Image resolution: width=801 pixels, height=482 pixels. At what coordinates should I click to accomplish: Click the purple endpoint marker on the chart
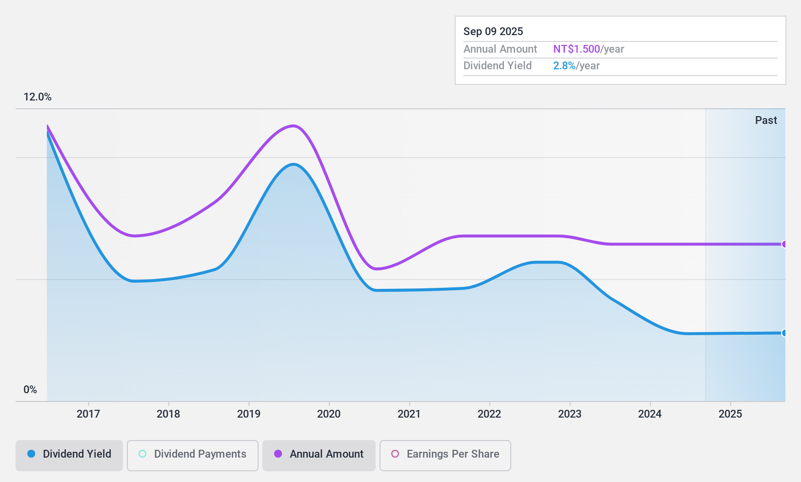[784, 244]
